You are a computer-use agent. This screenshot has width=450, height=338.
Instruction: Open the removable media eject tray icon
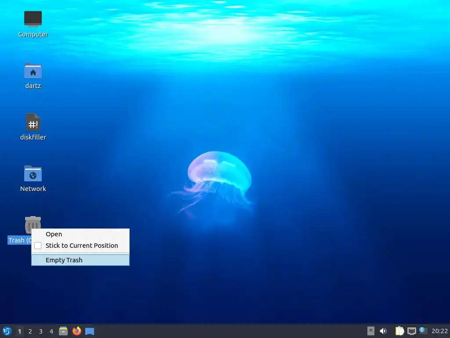coord(371,331)
